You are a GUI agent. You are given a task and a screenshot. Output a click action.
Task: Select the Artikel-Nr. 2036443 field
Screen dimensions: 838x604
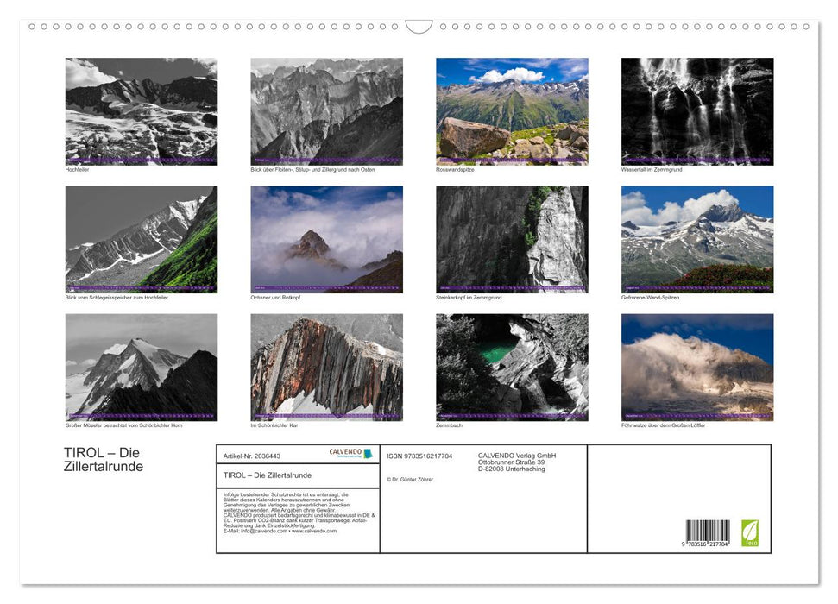pyautogui.click(x=252, y=455)
